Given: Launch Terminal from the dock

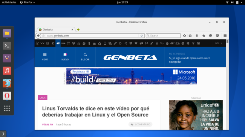Looking at the screenshot, I should tap(7, 46).
